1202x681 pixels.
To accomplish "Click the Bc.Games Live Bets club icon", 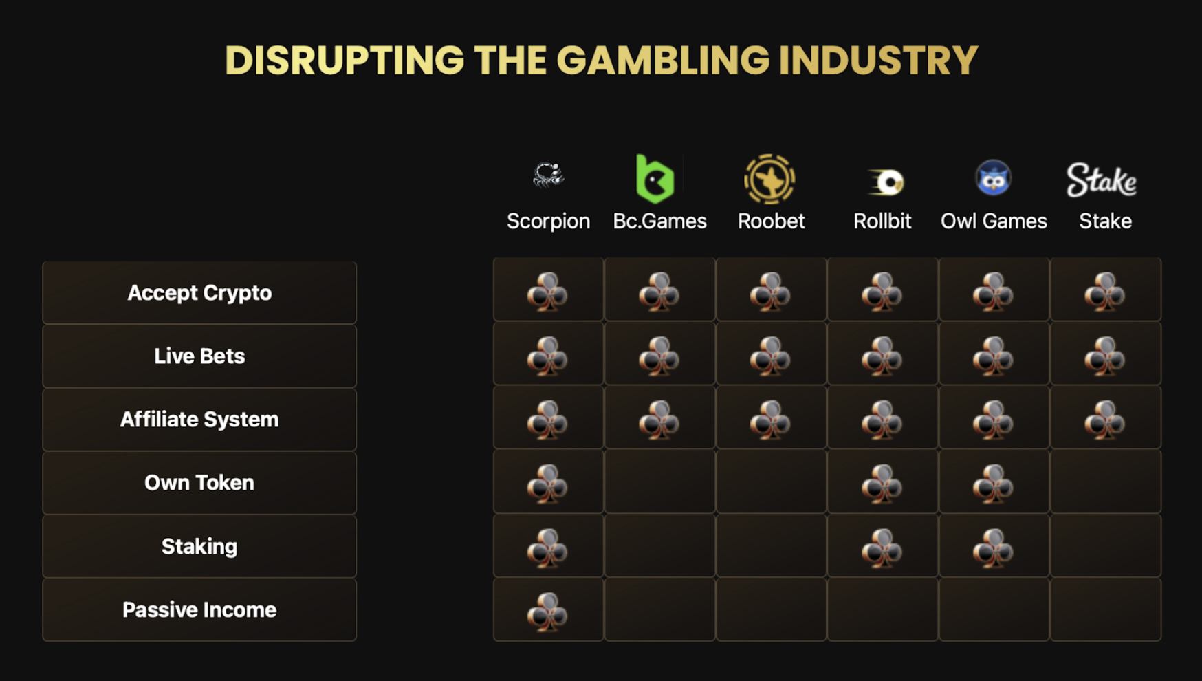I will pyautogui.click(x=659, y=356).
